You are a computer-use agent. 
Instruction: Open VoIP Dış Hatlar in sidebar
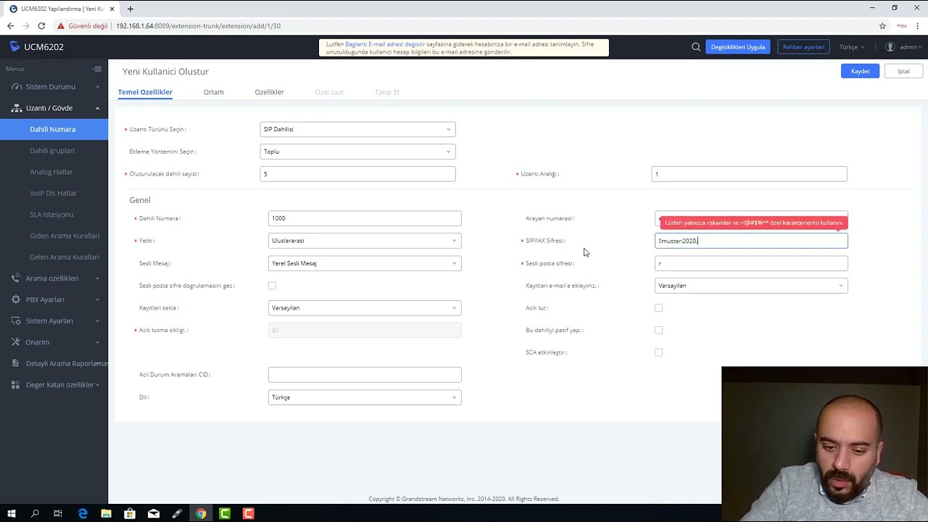53,194
